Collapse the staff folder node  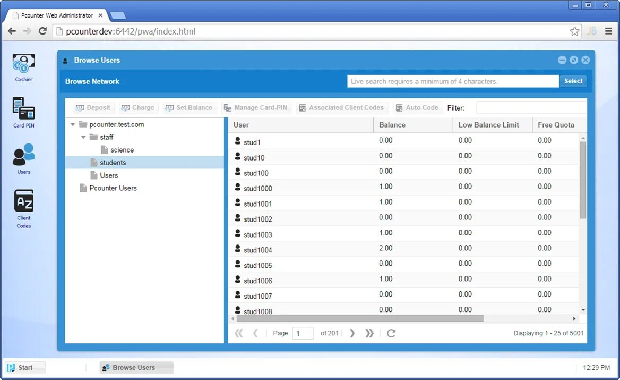tap(83, 137)
